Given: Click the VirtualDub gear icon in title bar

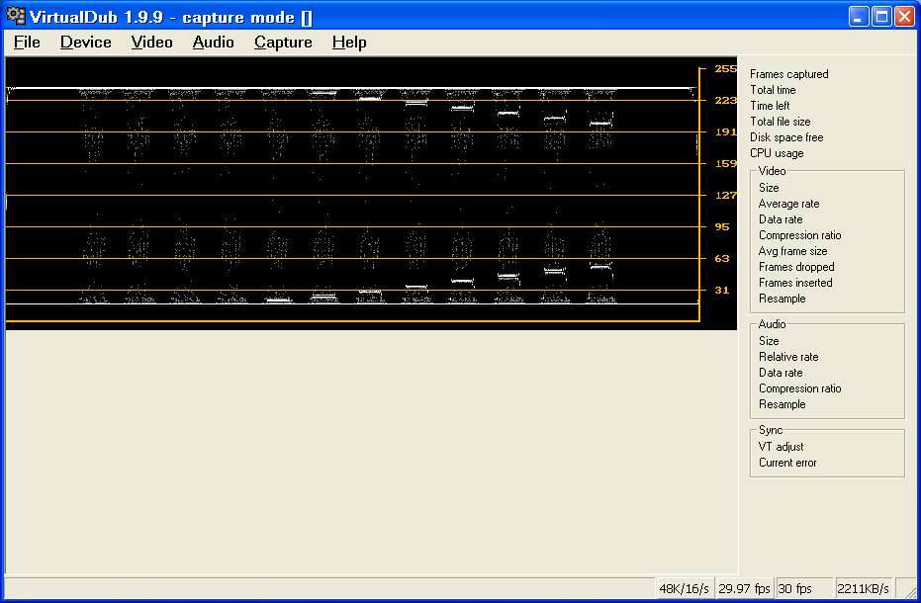Looking at the screenshot, I should pos(15,15).
